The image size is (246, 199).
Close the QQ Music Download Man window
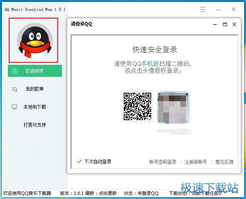click(x=234, y=9)
